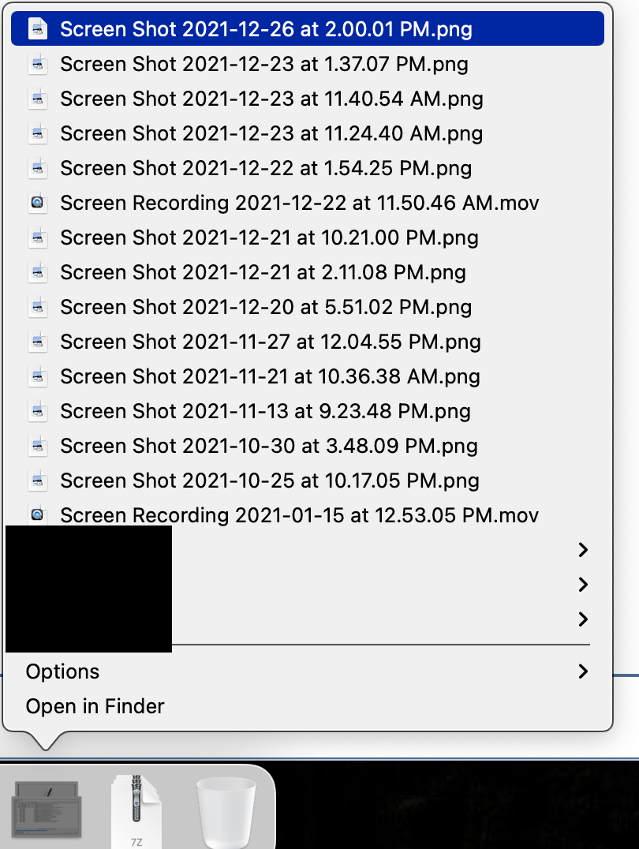Open Screen Shot 2021-12-21 at 10.21.00 PM.png
Viewport: 639px width, 849px height.
(x=269, y=238)
